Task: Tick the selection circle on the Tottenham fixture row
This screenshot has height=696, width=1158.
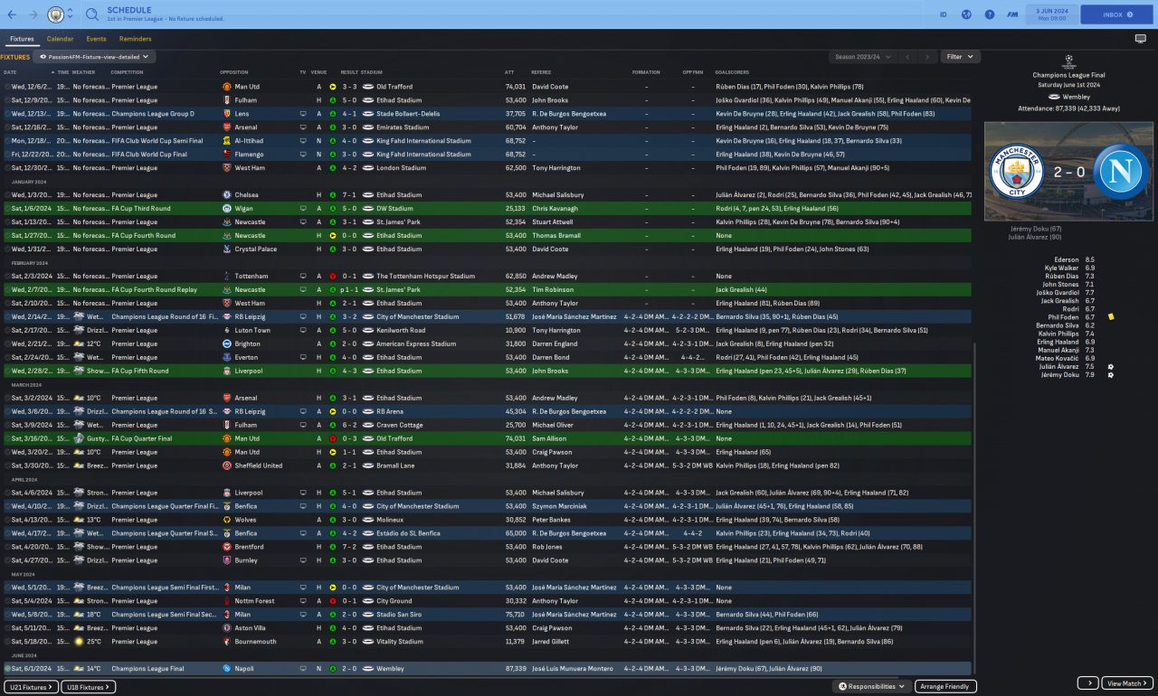Action: [7, 277]
